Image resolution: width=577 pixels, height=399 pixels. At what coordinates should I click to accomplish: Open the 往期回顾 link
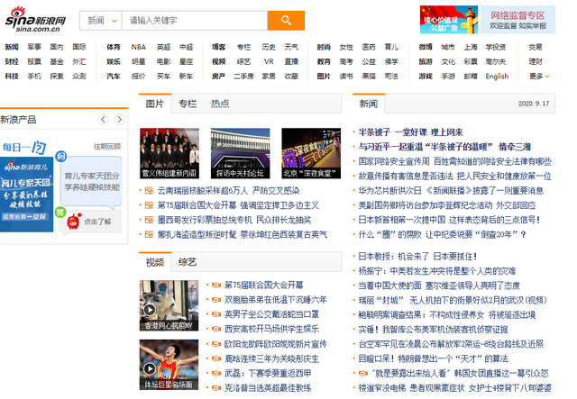tap(106, 147)
